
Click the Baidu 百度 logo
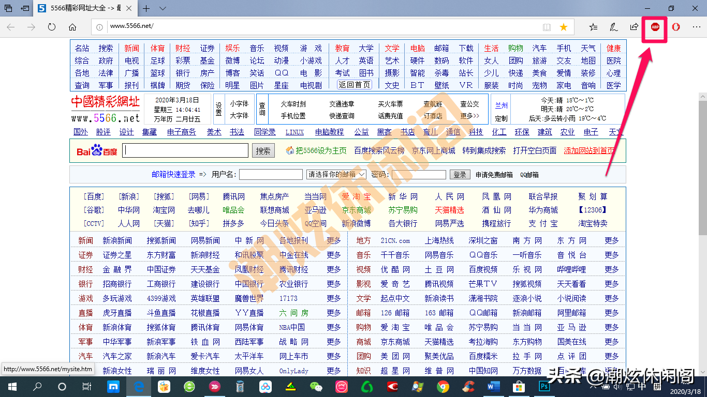[97, 151]
